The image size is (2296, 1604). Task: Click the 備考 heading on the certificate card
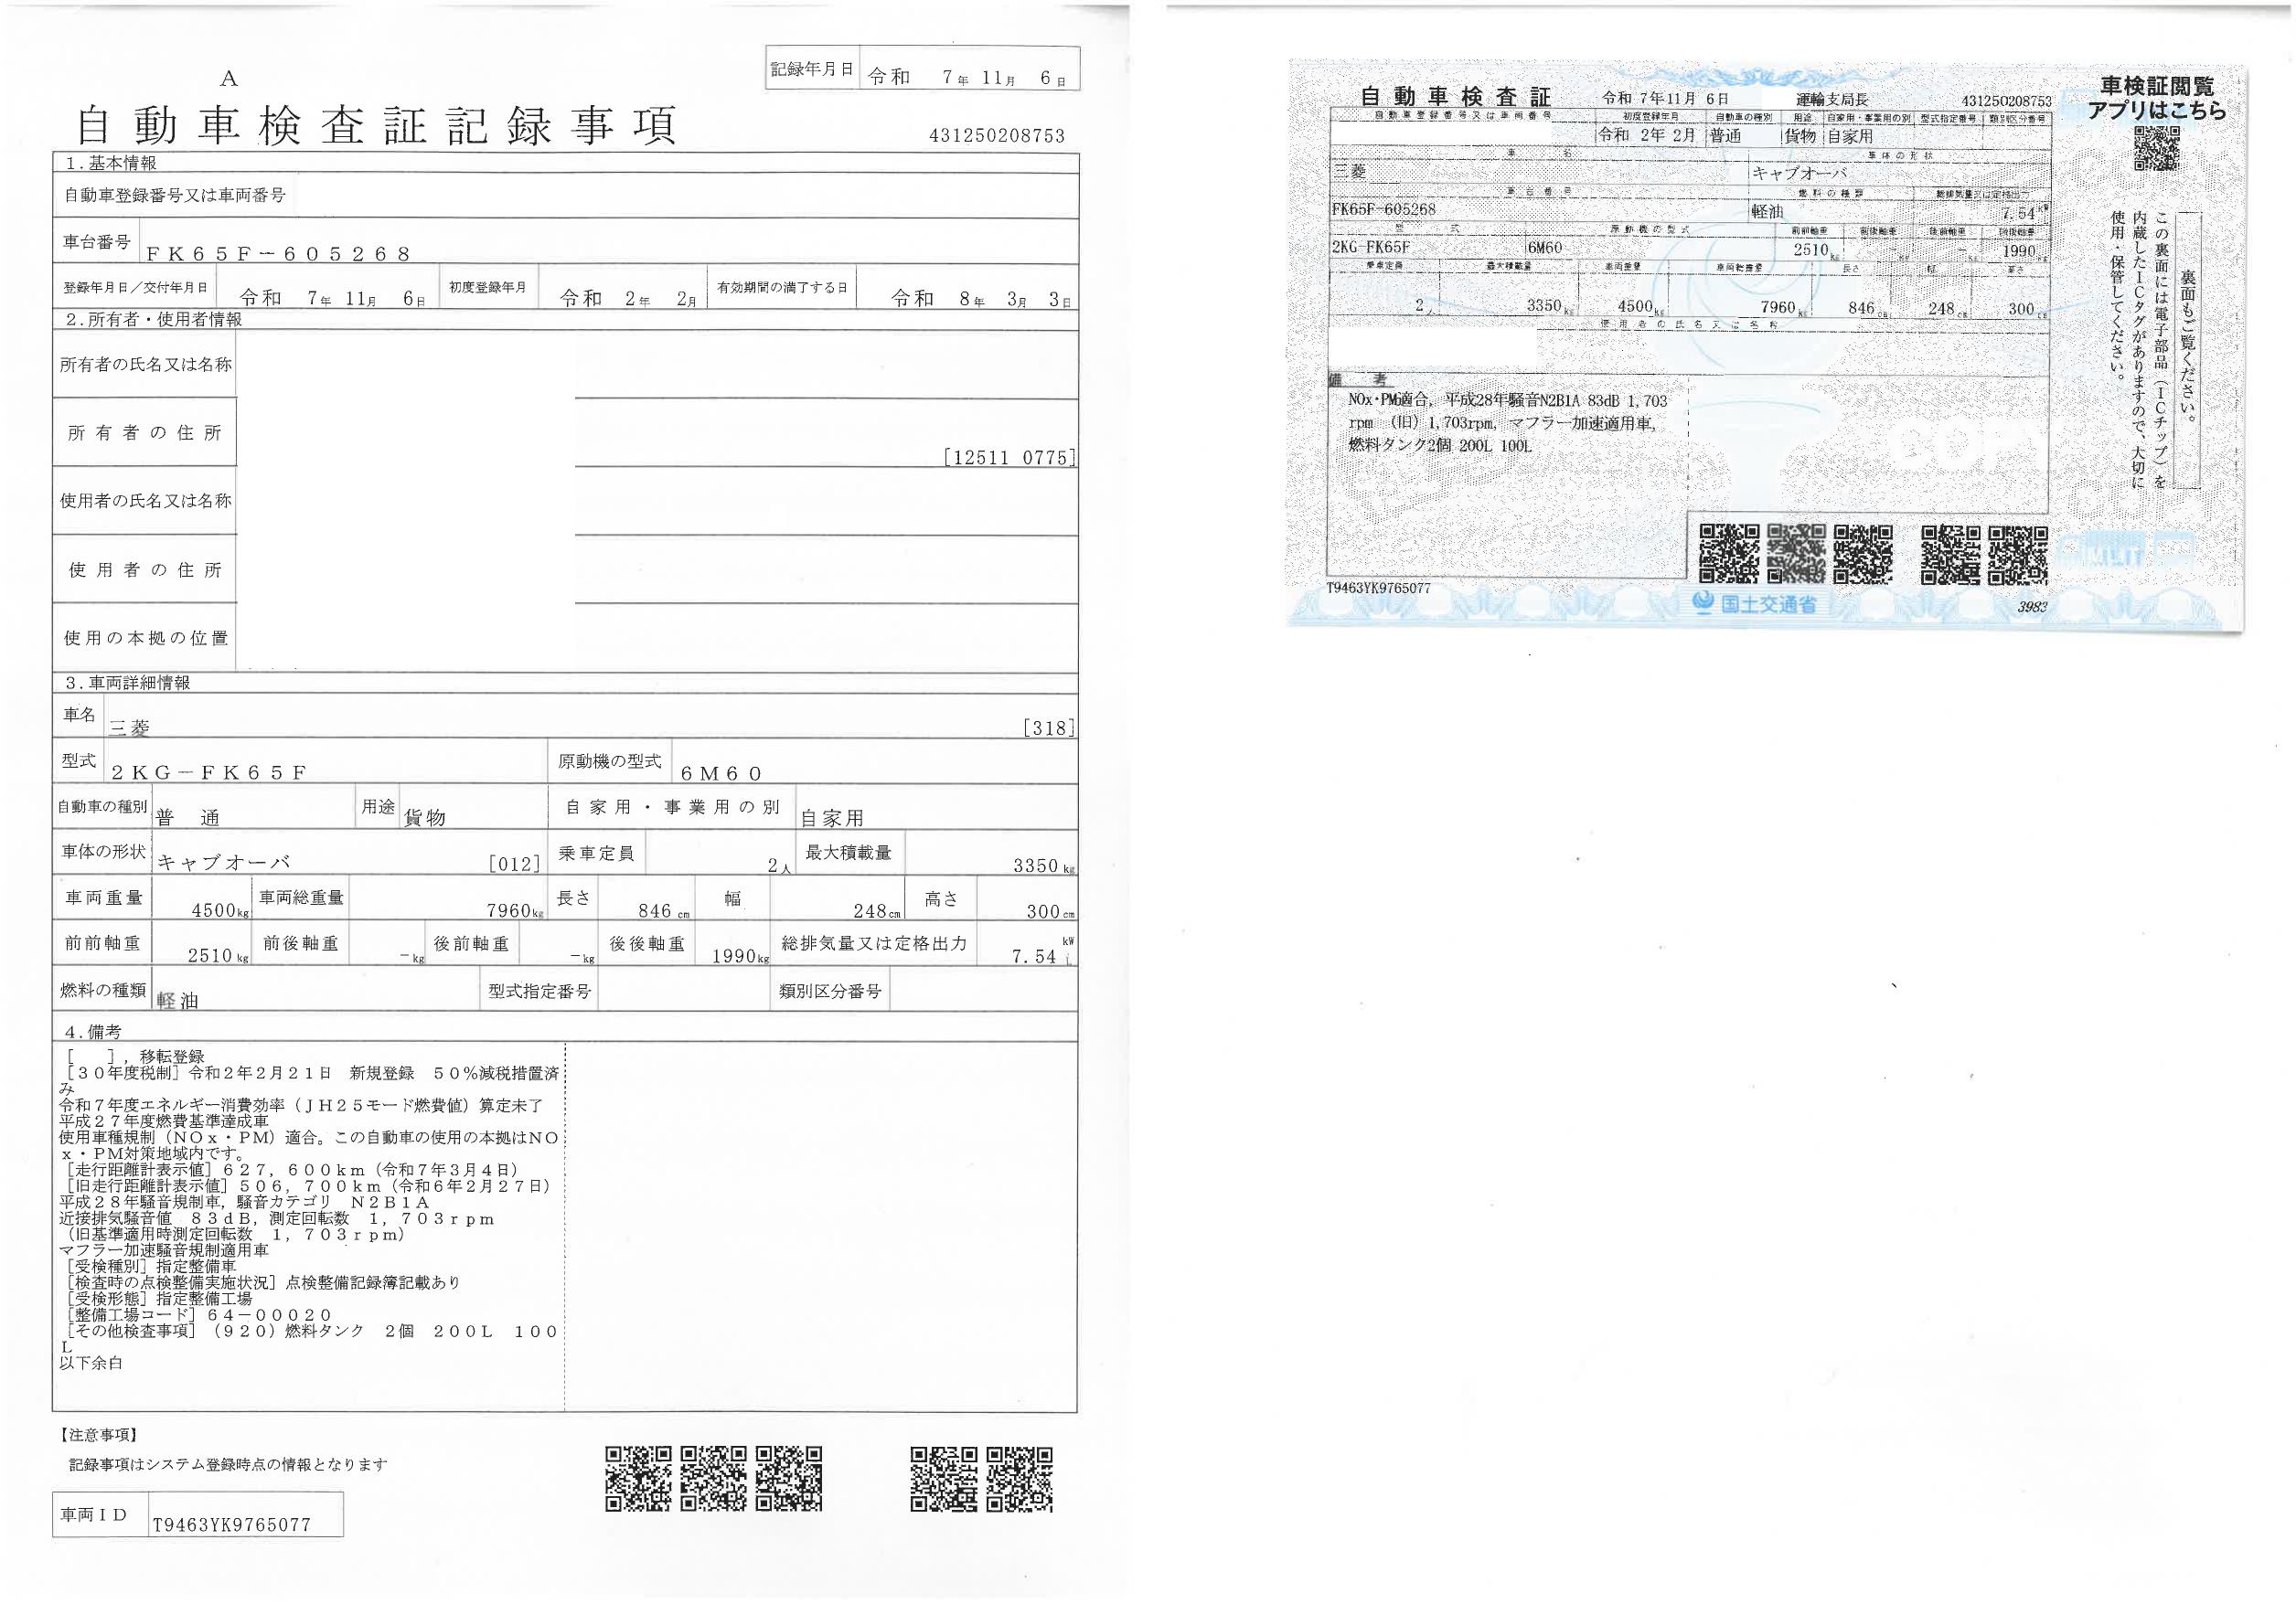click(x=1357, y=380)
